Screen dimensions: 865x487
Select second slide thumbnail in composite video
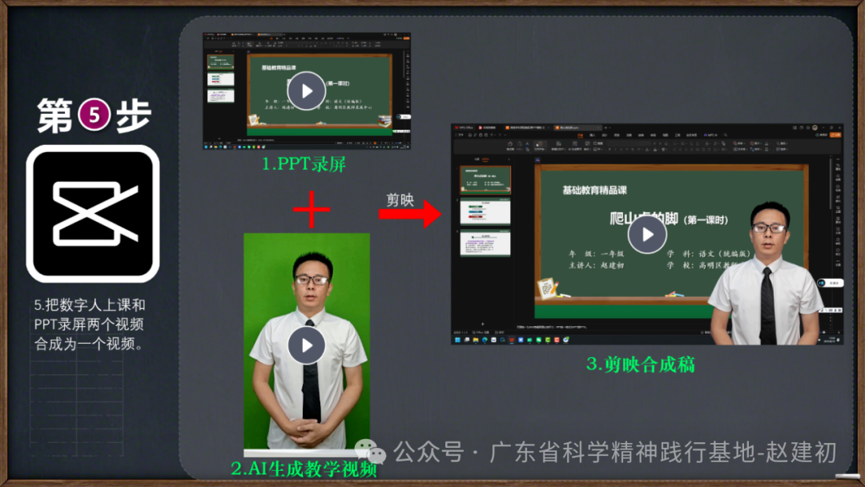(485, 211)
